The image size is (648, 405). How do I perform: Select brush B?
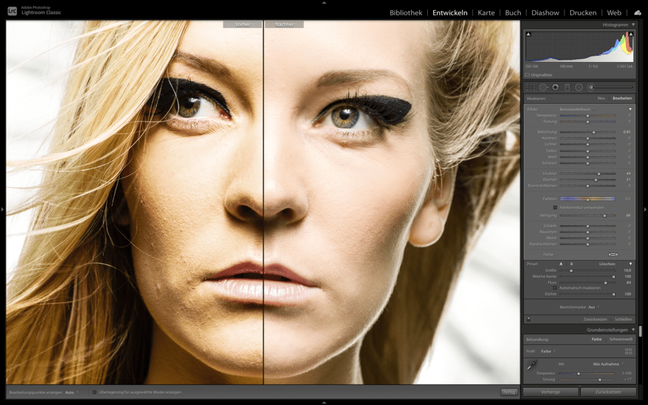point(571,264)
